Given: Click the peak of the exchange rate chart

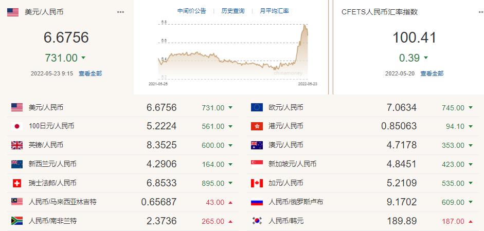Looking at the screenshot, I should pos(305,25).
